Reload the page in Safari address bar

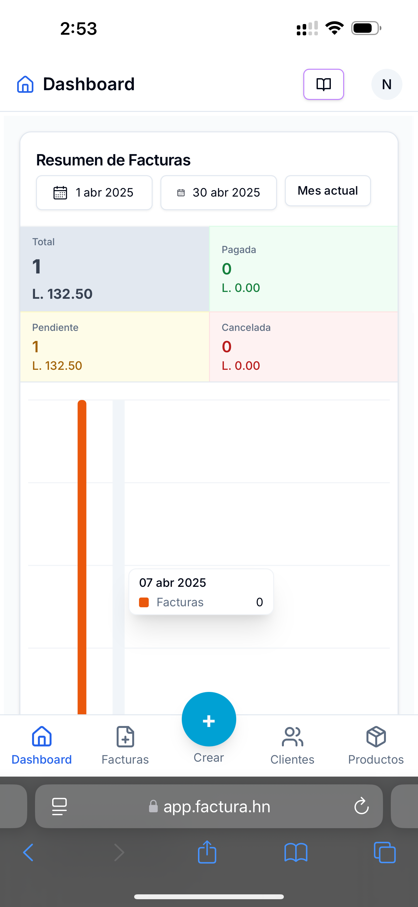click(x=361, y=806)
